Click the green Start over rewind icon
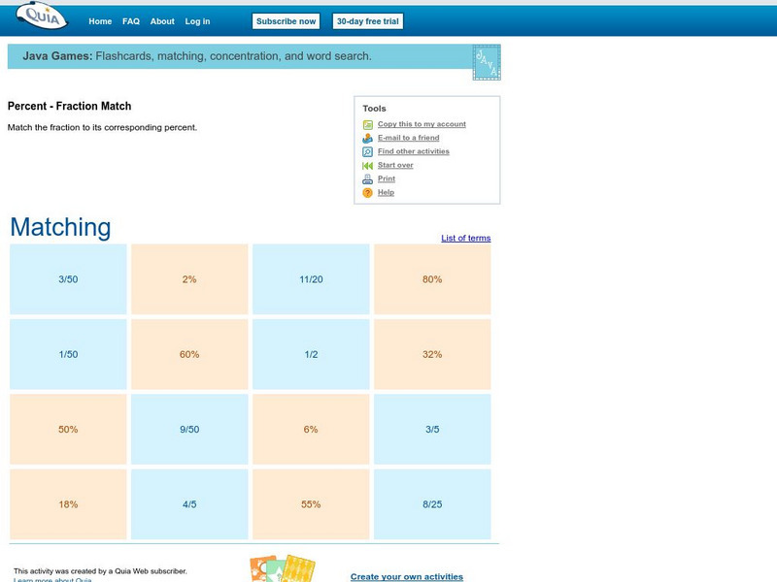This screenshot has height=582, width=777. click(367, 165)
